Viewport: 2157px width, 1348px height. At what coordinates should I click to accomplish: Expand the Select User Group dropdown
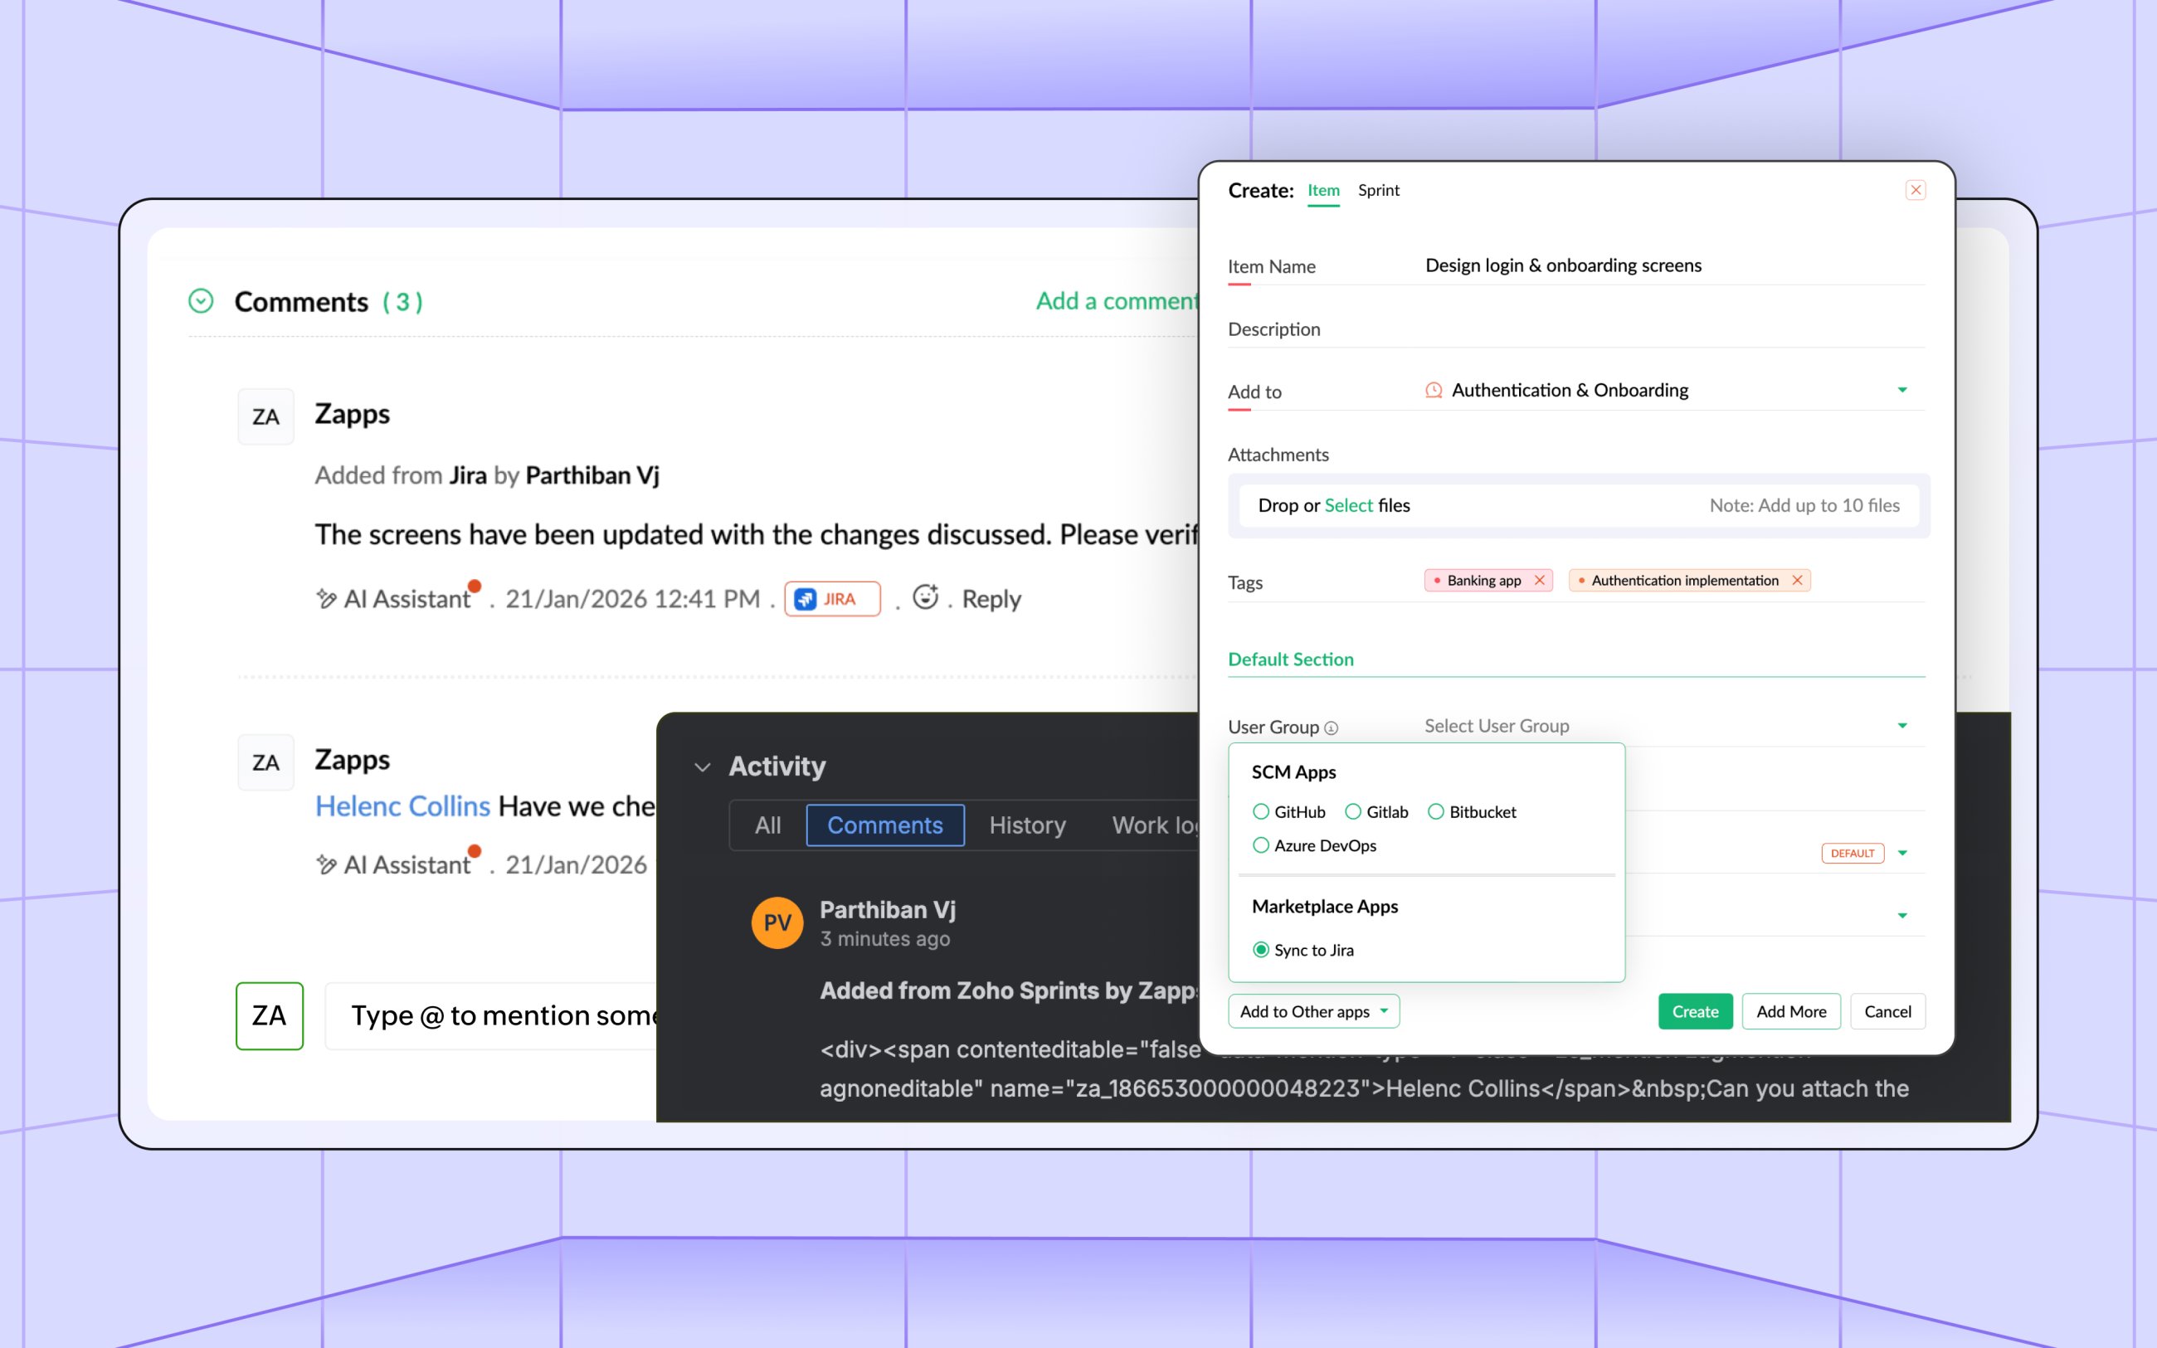[x=1904, y=726]
